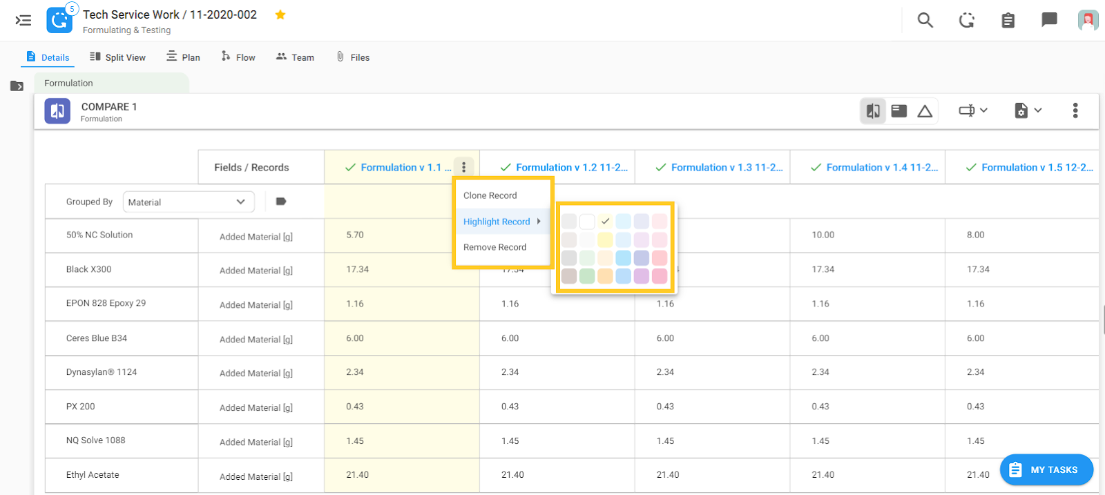Open the Formulation v 1.2 record header
Screen dimensions: 1105x495
tap(572, 167)
